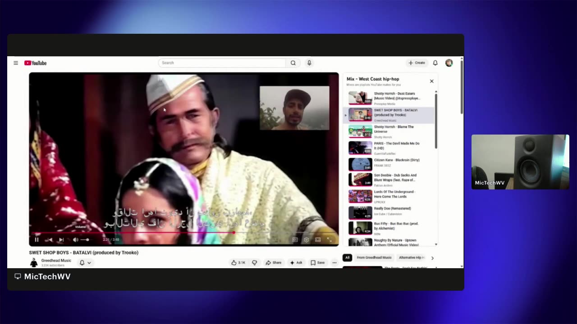Start voice search with the microphone icon
Viewport: 577px width, 324px height.
point(309,63)
